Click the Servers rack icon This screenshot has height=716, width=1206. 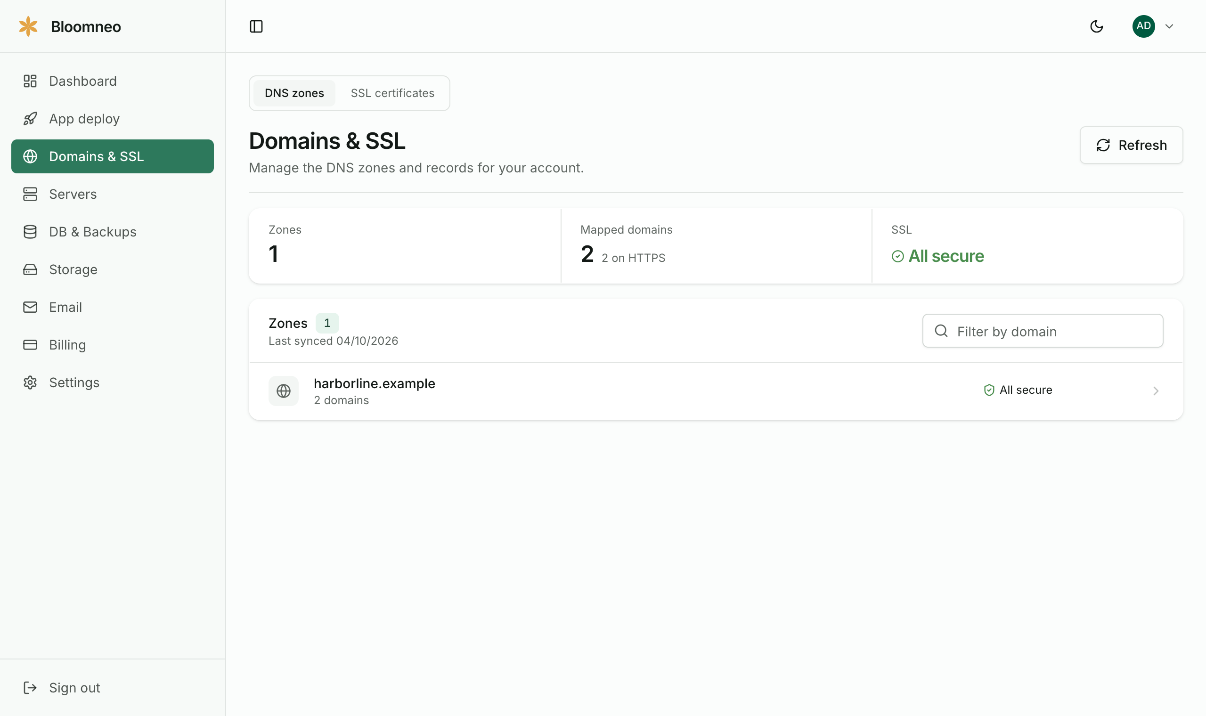(x=30, y=194)
